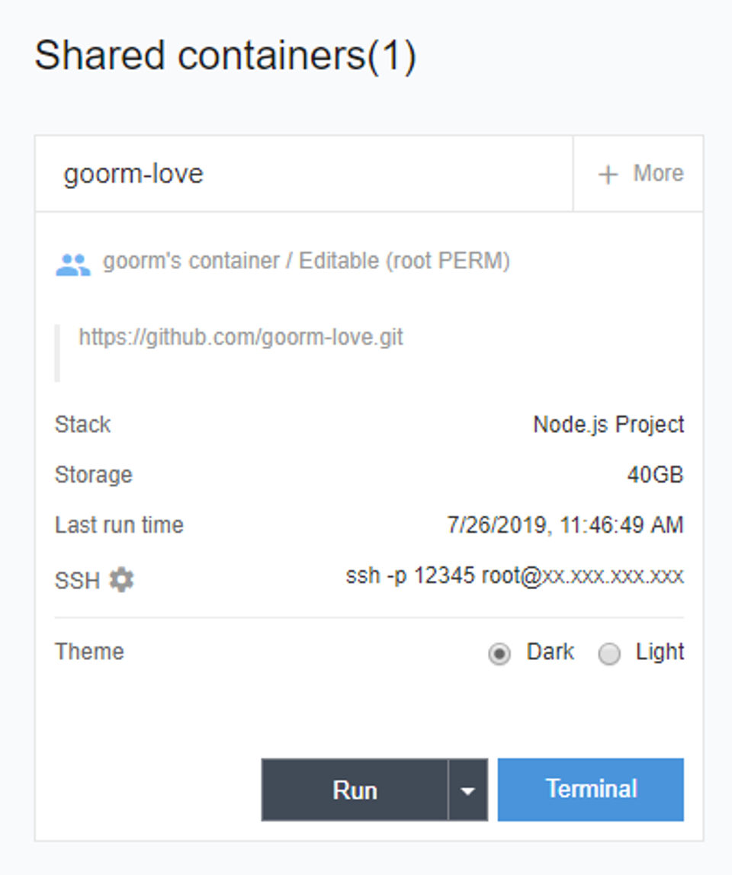Click the goorm-love container name
732x875 pixels.
133,174
